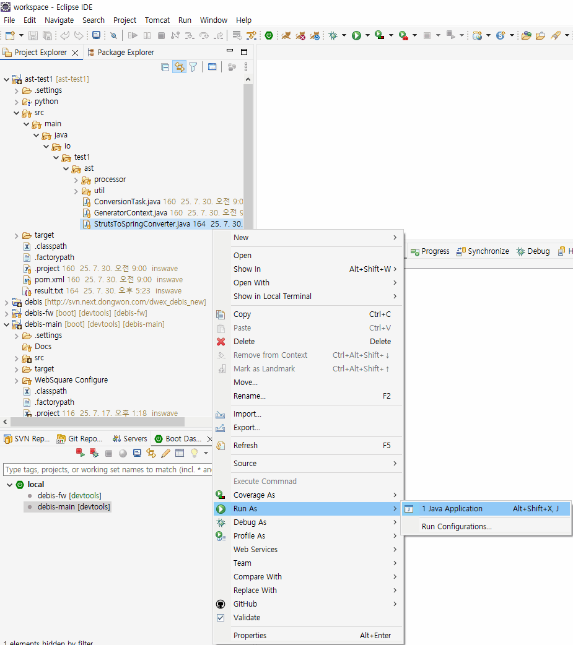Click Rename... in the context menu
The image size is (573, 645).
[x=307, y=396]
